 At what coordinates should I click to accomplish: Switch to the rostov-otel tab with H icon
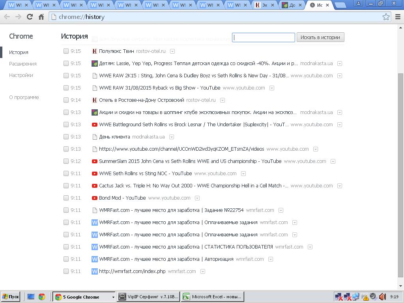265,5
